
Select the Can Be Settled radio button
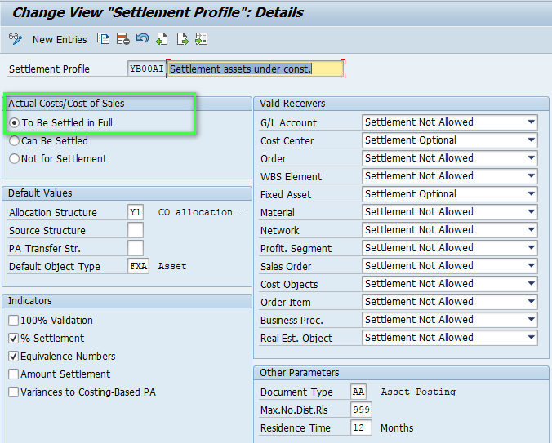tap(14, 141)
